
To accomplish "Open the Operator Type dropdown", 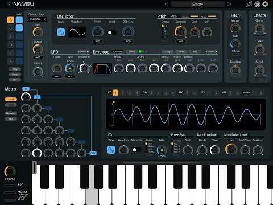I will click(x=38, y=19).
